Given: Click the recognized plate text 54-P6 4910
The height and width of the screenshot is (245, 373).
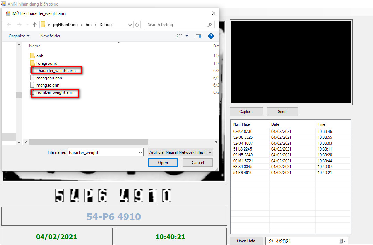Looking at the screenshot, I should coord(114,217).
